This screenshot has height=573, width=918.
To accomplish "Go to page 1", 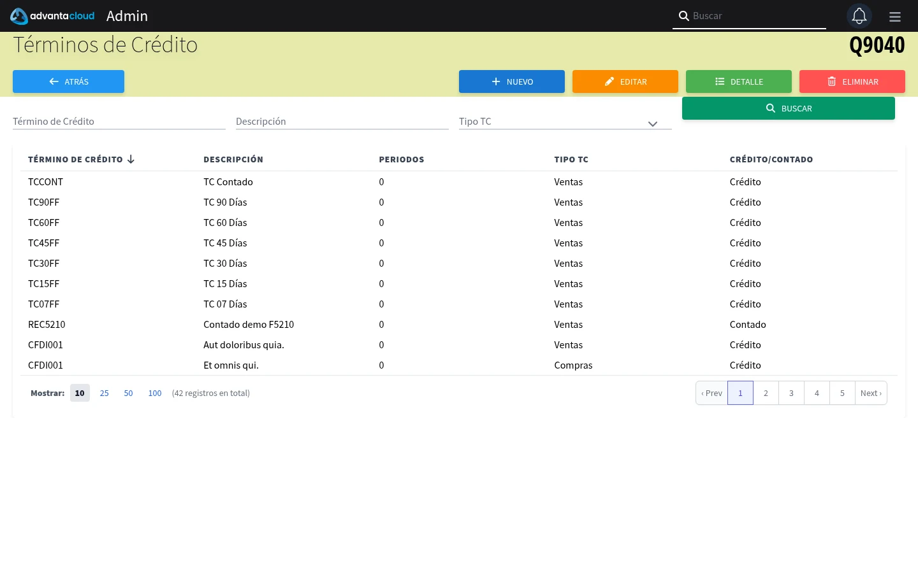I will pos(740,393).
